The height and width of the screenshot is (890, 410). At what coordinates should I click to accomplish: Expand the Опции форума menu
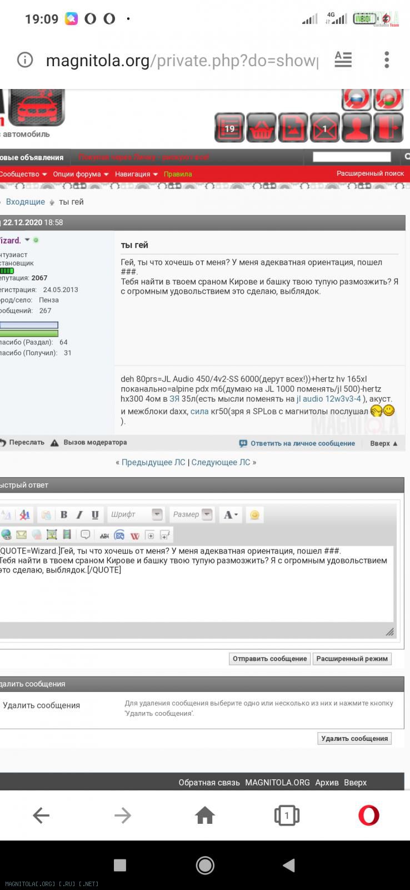(x=81, y=174)
